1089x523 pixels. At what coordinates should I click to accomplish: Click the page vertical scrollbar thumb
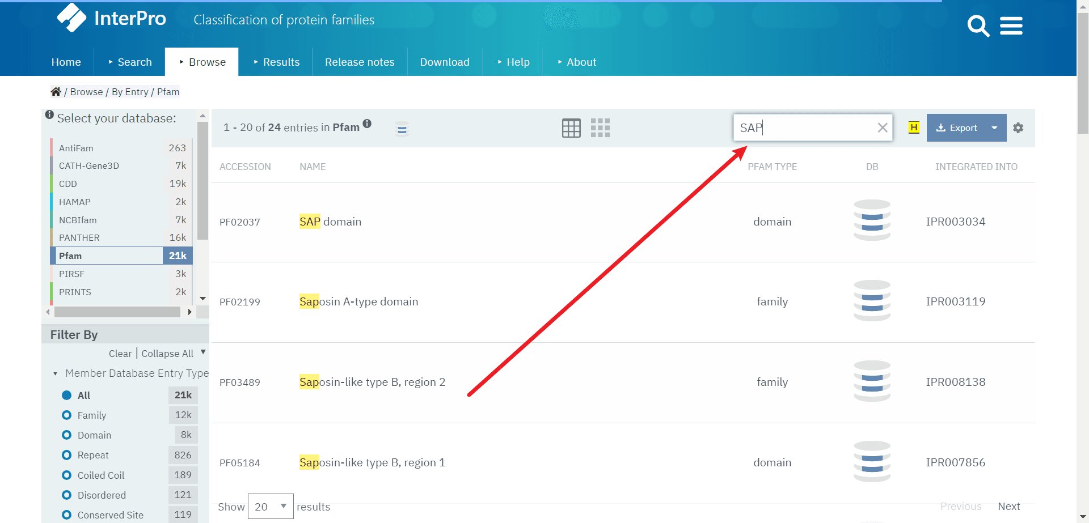coord(1083,74)
